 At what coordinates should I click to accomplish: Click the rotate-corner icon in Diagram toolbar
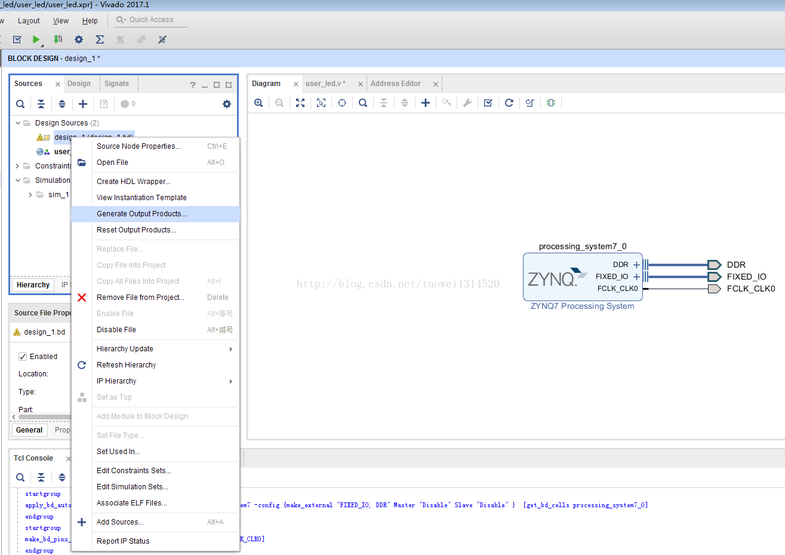(530, 103)
